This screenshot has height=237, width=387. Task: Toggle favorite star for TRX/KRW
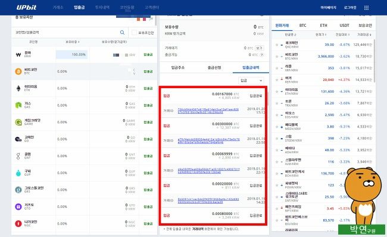pos(277,103)
